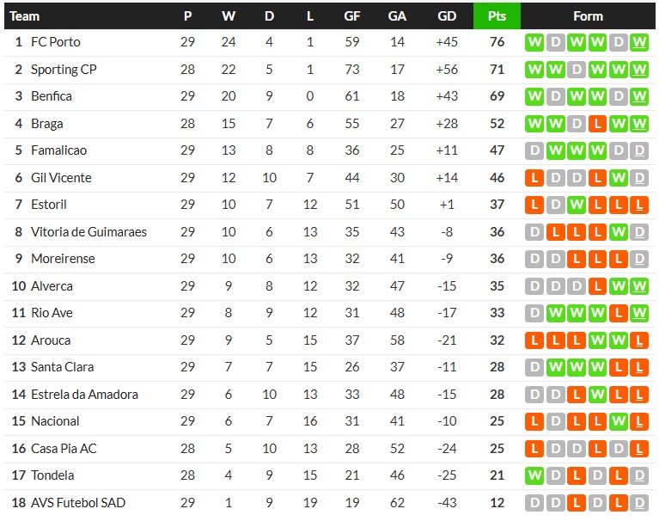Click the win badge in Estoril's form
Image resolution: width=659 pixels, height=521 pixels.
577,205
